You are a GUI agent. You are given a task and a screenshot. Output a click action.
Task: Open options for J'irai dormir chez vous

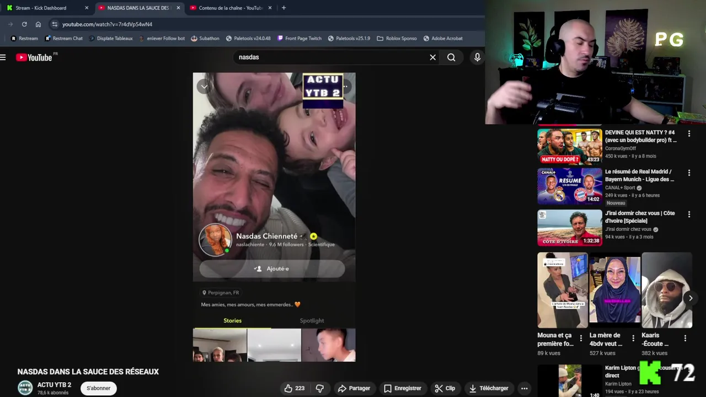coord(689,214)
